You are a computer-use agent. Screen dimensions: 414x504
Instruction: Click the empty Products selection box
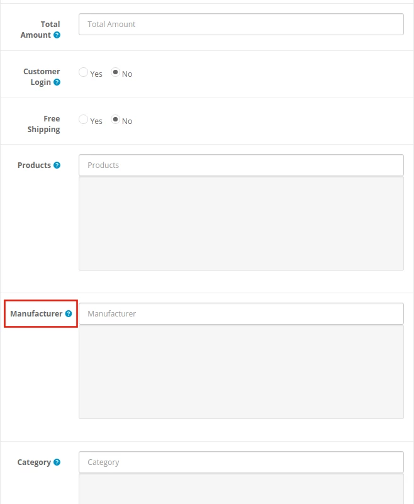[x=241, y=223]
